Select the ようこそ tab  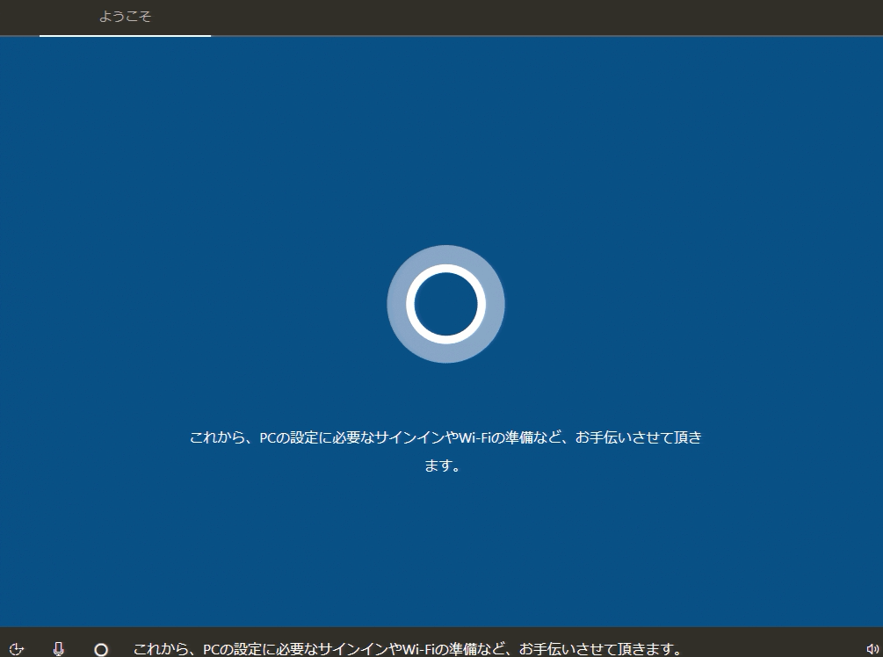(x=125, y=17)
